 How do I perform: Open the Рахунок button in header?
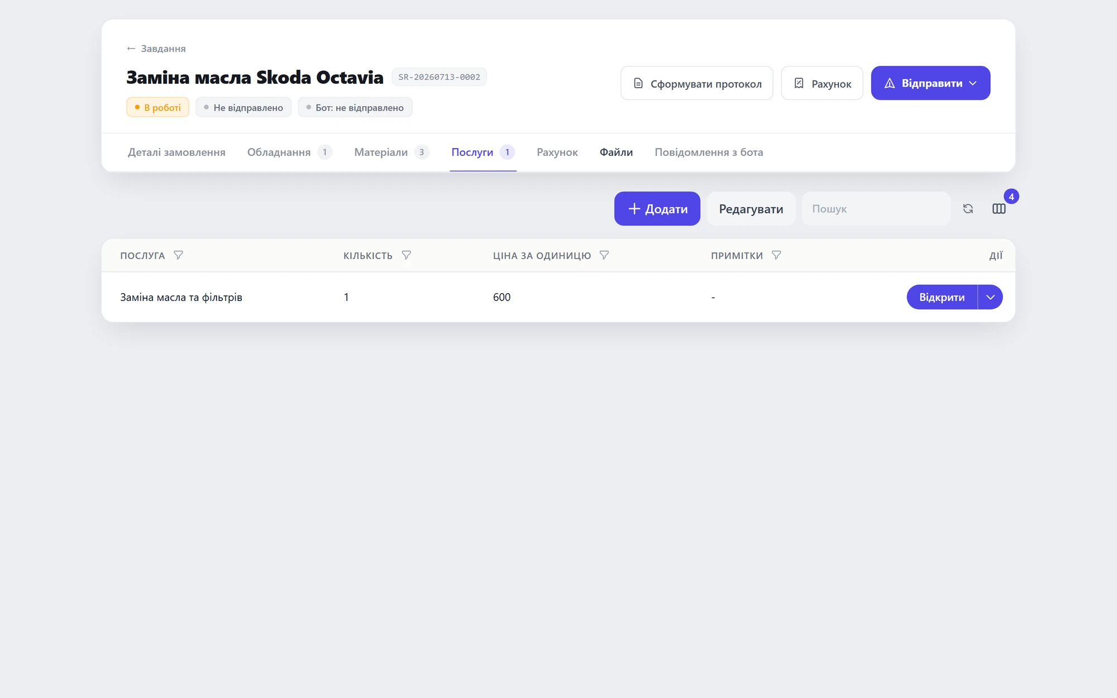pos(822,83)
